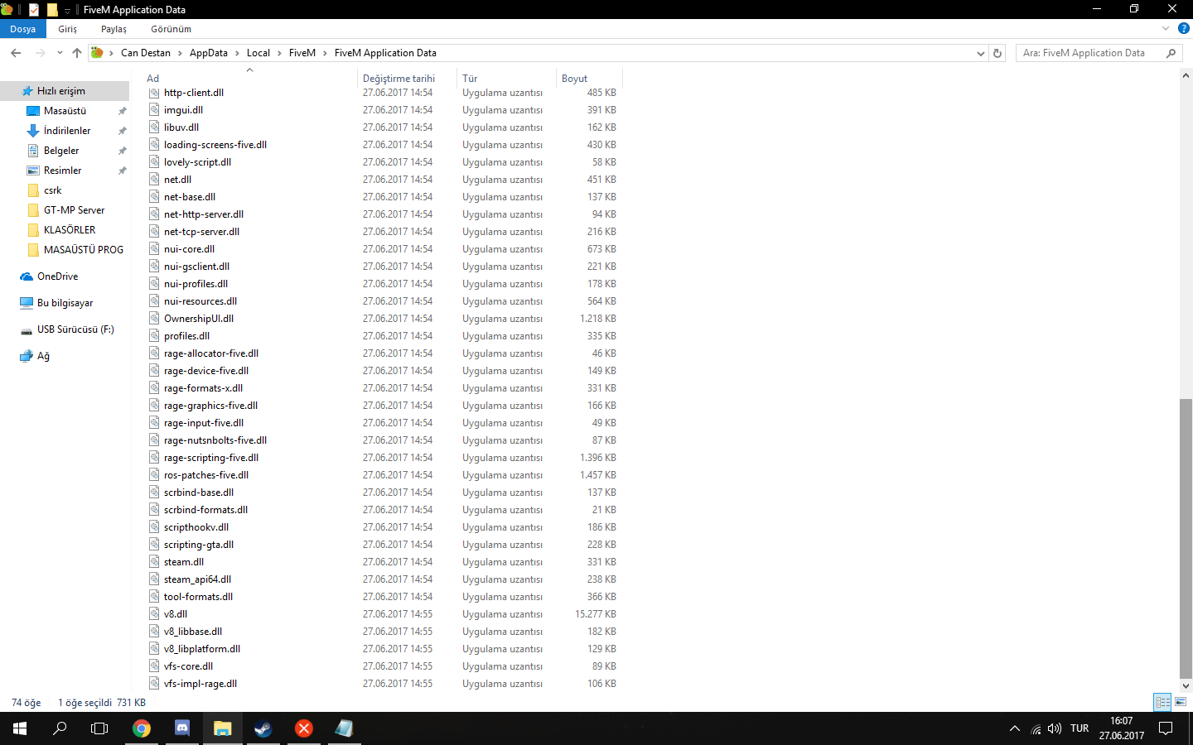Open İndirilenler in the navigation pane
The width and height of the screenshot is (1193, 745).
tap(67, 131)
